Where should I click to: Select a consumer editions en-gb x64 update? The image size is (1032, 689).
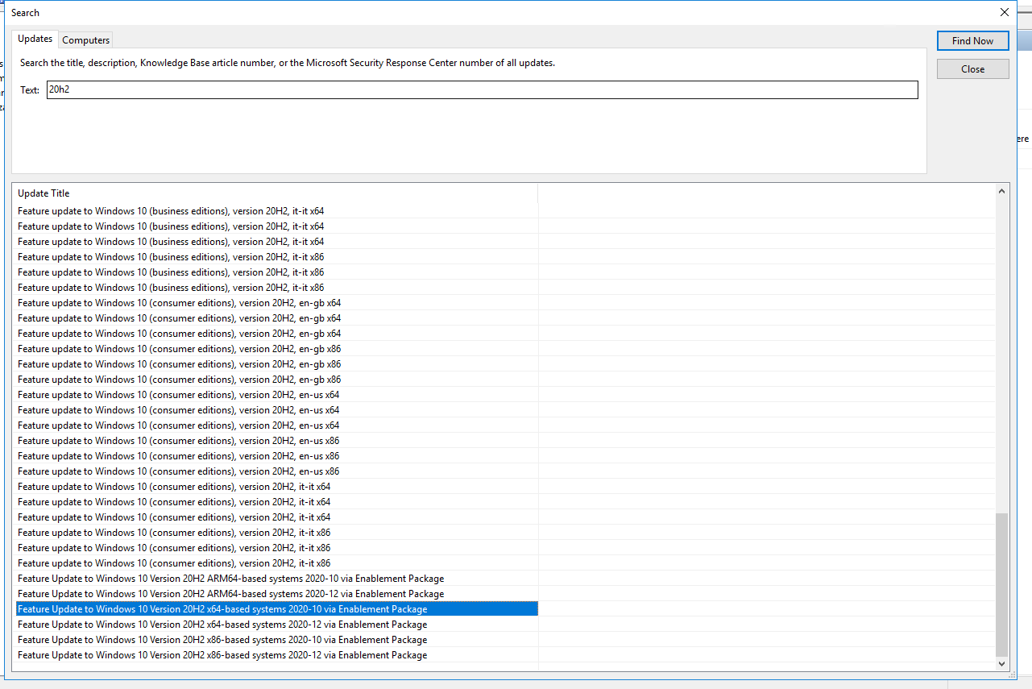pos(179,302)
